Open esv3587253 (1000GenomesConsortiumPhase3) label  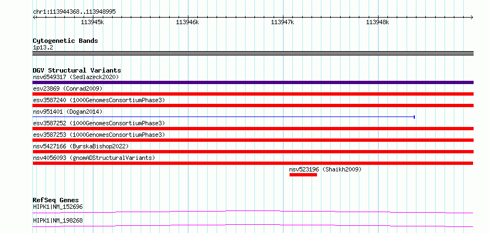pos(99,135)
